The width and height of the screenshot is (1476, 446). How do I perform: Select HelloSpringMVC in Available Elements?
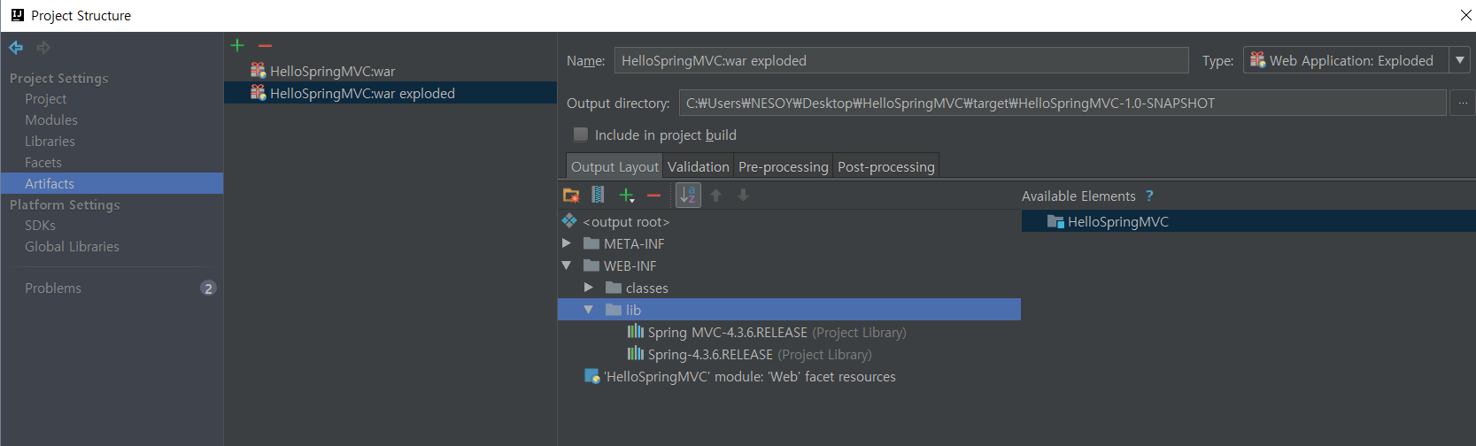(1248, 221)
